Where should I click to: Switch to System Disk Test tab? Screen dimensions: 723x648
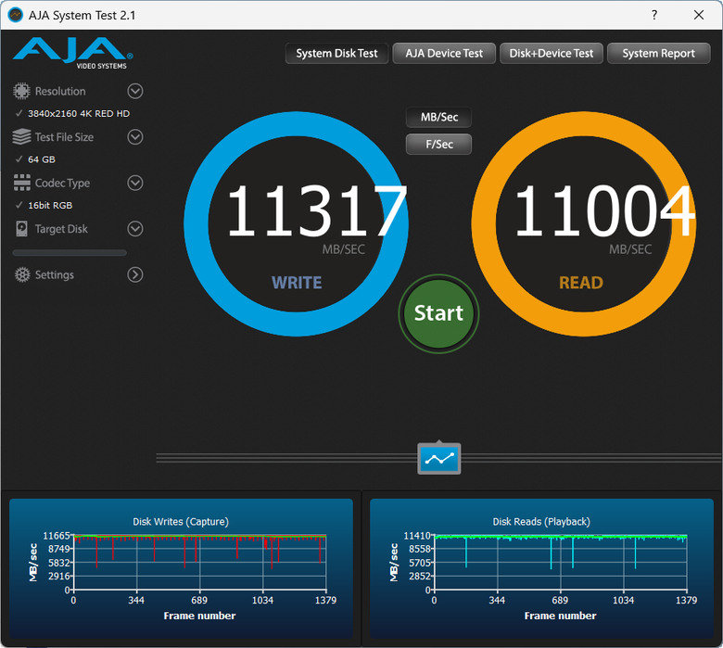click(x=336, y=54)
